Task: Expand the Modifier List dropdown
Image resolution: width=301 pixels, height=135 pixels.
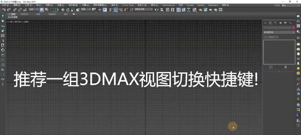Action: pyautogui.click(x=279, y=32)
